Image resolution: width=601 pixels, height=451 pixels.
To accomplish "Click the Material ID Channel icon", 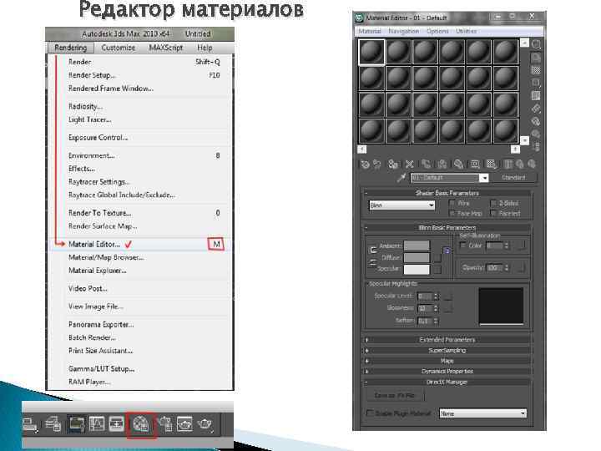I will coord(475,165).
